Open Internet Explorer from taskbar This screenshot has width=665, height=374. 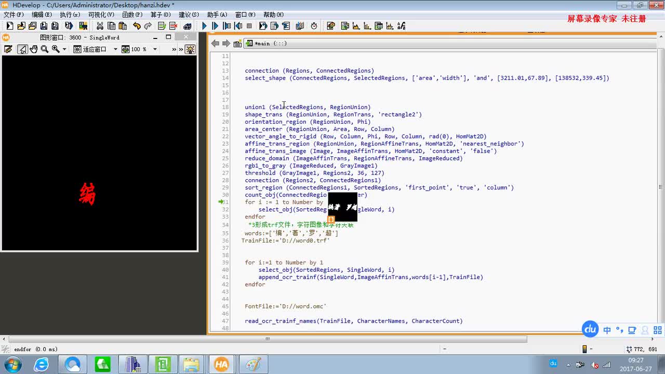click(41, 364)
